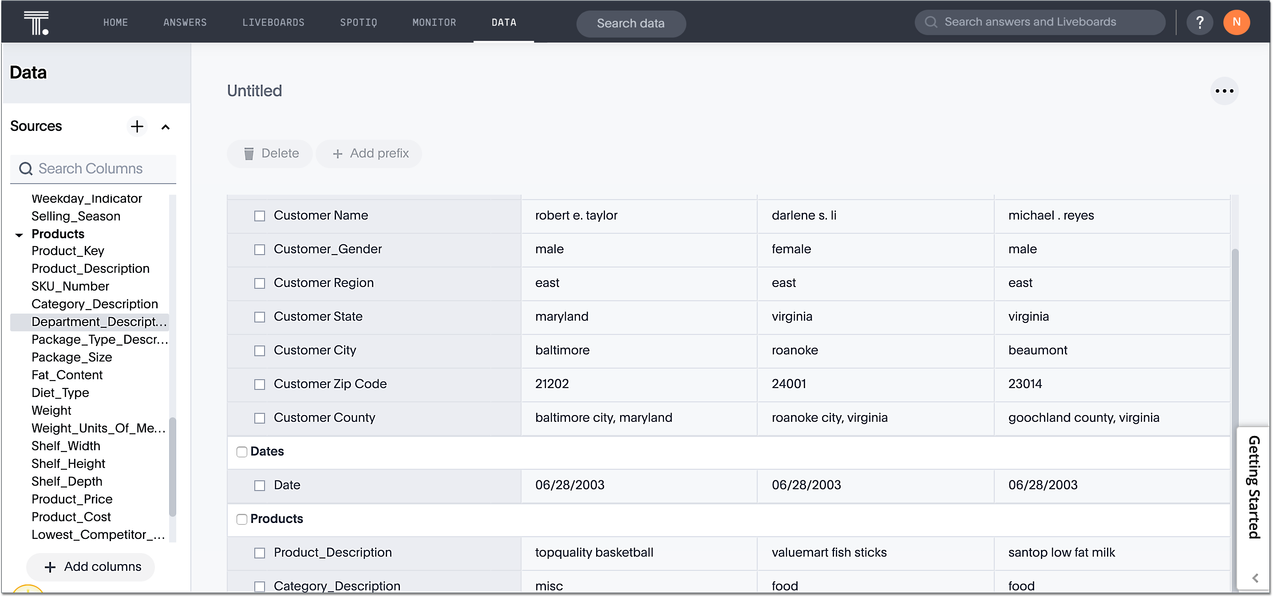Screen dimensions: 1273x597
Task: Go to the Liveboards tab
Action: 273,22
